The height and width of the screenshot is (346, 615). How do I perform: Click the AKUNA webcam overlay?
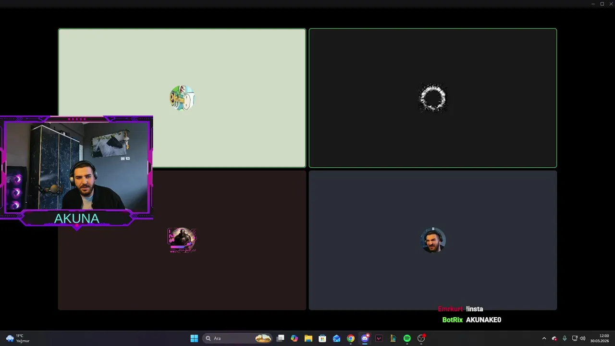76,172
